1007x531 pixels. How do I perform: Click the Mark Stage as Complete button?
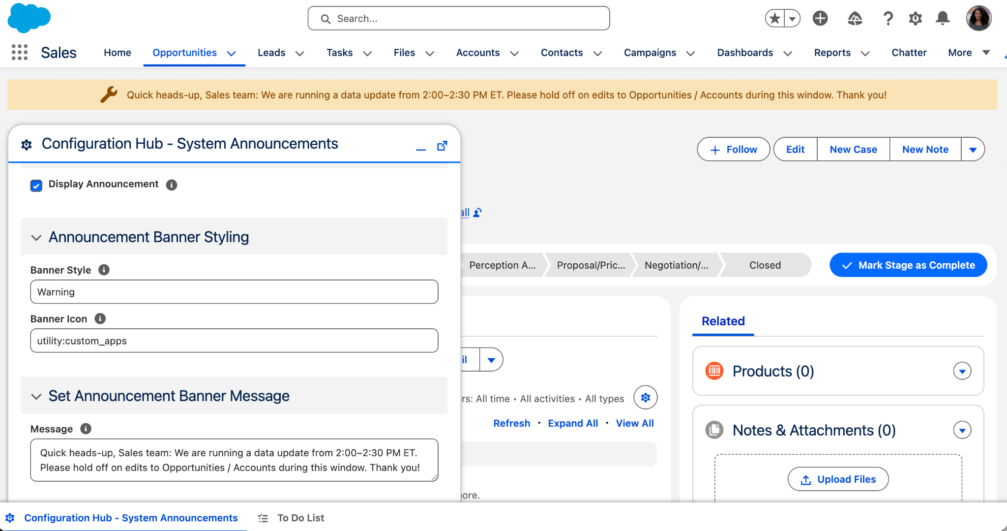908,265
